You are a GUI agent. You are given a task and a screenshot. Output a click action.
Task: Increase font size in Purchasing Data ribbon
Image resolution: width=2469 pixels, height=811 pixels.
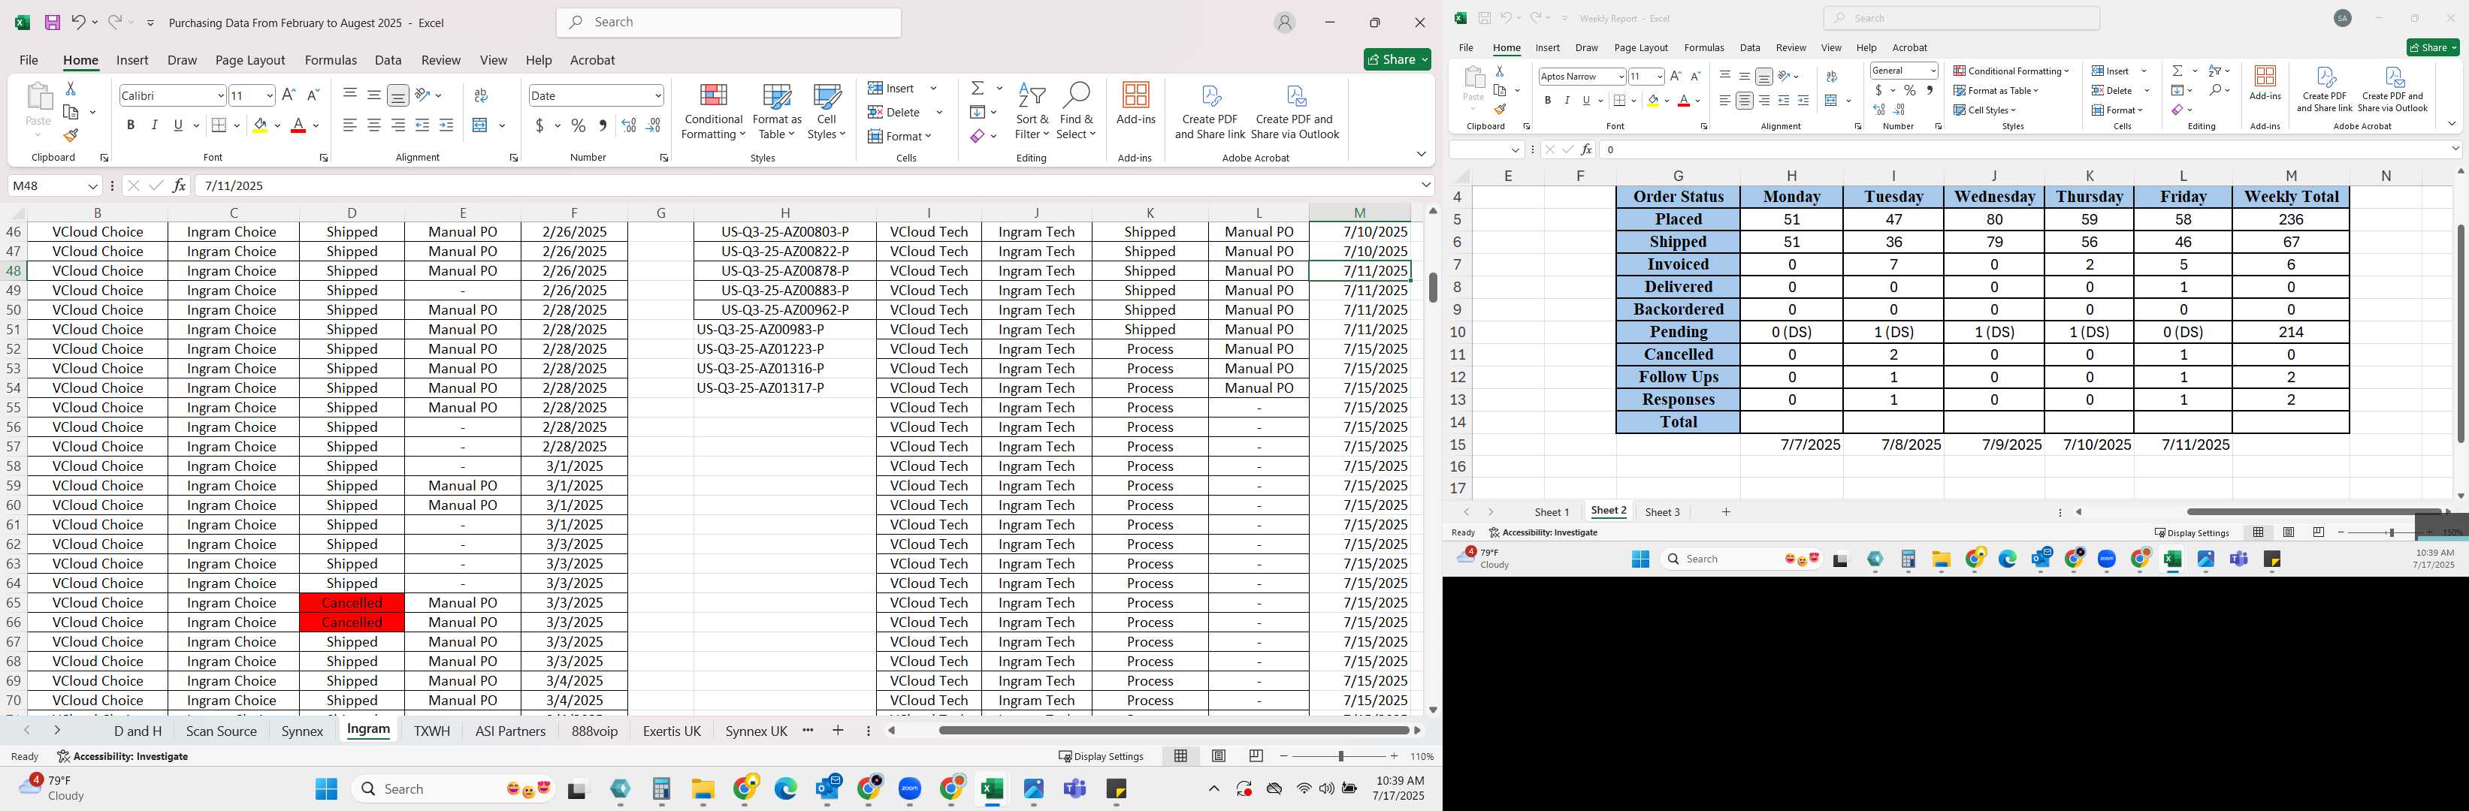click(x=289, y=95)
